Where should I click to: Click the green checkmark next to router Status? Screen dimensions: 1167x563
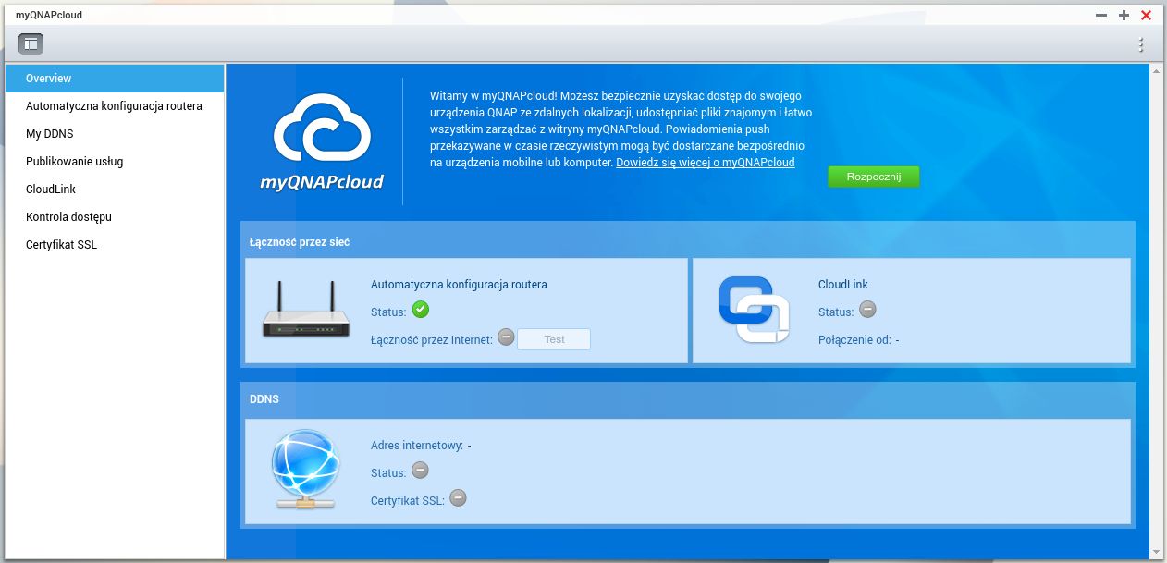point(421,310)
